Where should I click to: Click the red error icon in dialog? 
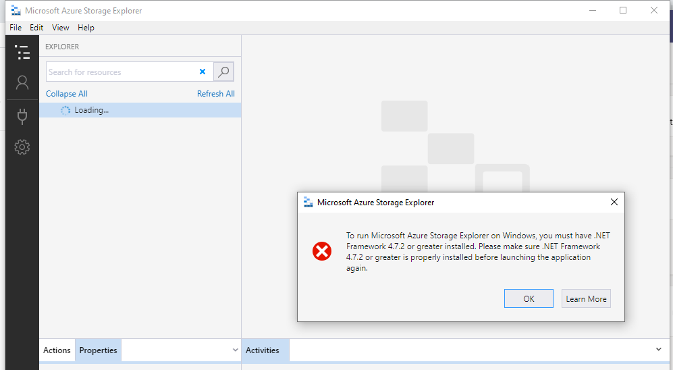click(x=322, y=251)
